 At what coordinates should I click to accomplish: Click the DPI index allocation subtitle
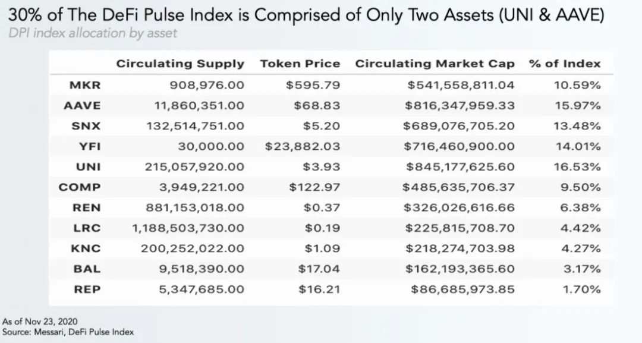coord(93,33)
